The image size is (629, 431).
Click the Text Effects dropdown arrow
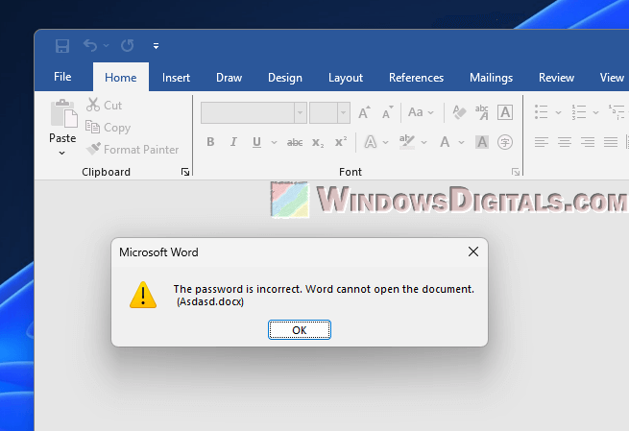385,142
